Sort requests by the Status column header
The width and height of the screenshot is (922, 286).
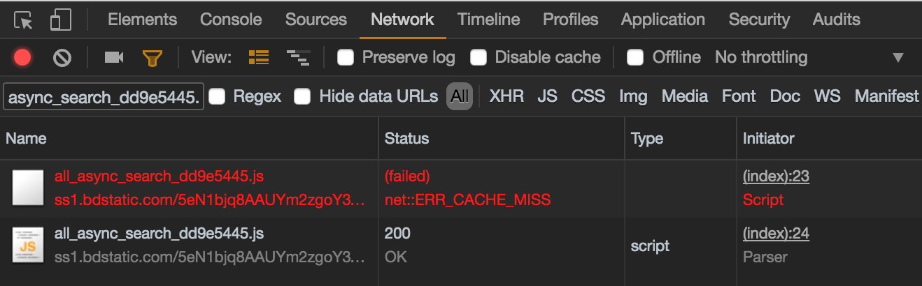coord(407,138)
